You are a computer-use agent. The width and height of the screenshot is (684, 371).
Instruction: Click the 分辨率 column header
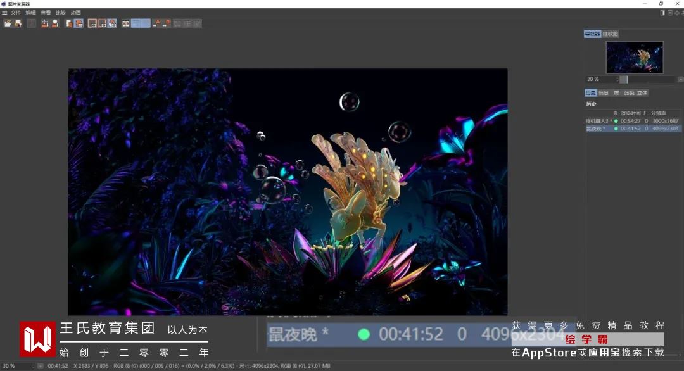[x=658, y=113]
